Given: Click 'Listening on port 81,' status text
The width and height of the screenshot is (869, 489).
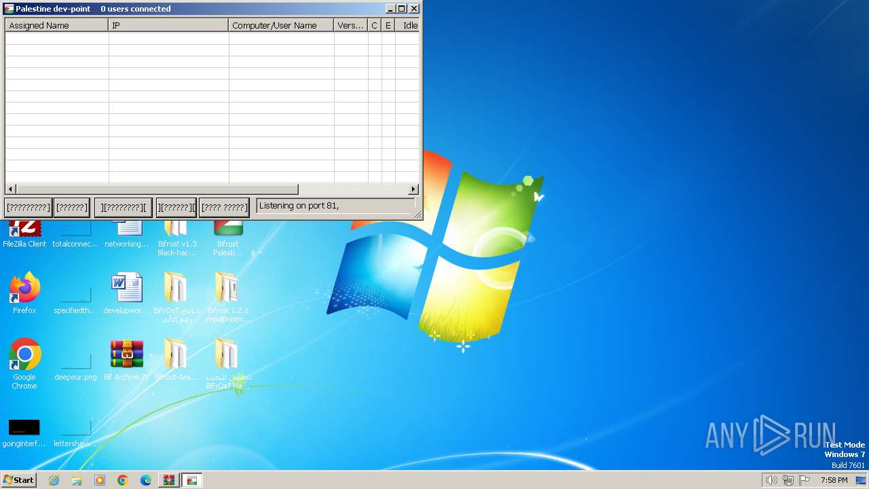Looking at the screenshot, I should click(x=299, y=206).
